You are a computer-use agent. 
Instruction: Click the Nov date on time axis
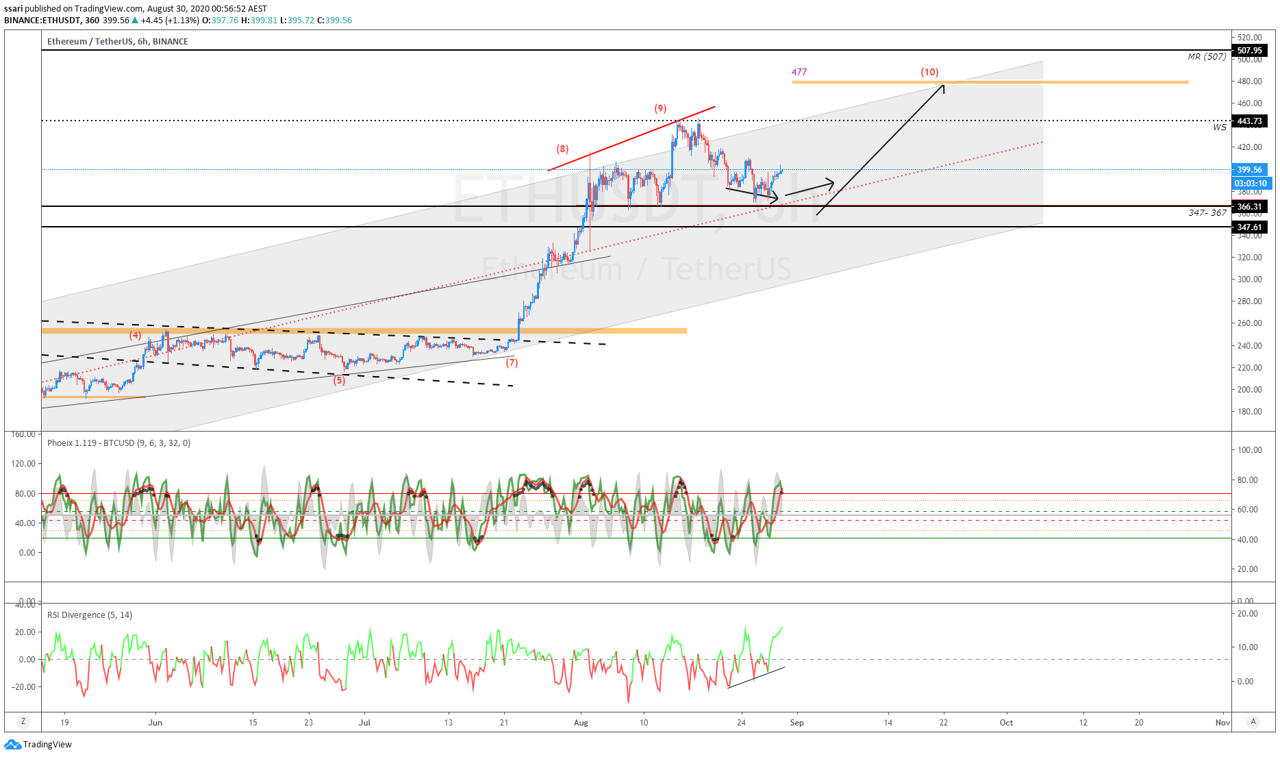[x=1222, y=722]
